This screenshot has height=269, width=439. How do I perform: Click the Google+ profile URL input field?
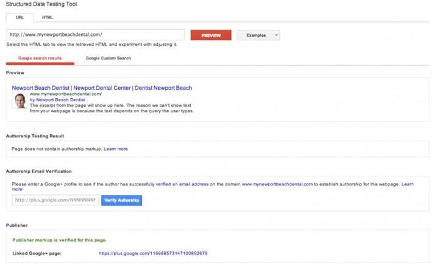click(55, 200)
